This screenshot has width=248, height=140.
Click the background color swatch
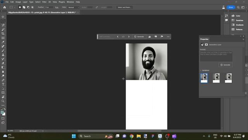4,114
